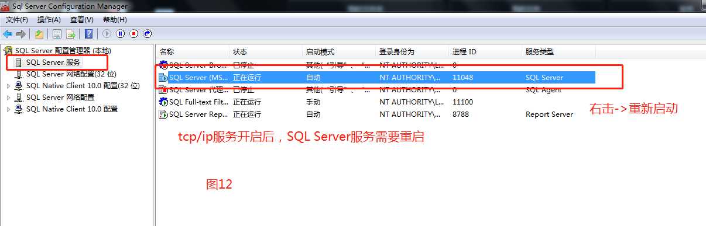Click the Back arrow in the toolbar

pyautogui.click(x=8, y=34)
